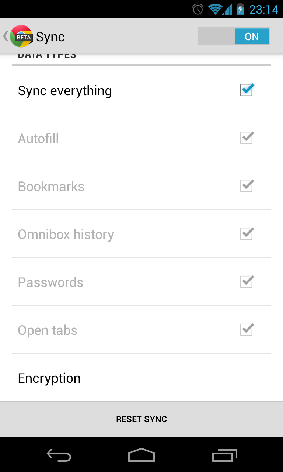Toggle the Bookmarks checkbox
The width and height of the screenshot is (283, 472).
247,186
